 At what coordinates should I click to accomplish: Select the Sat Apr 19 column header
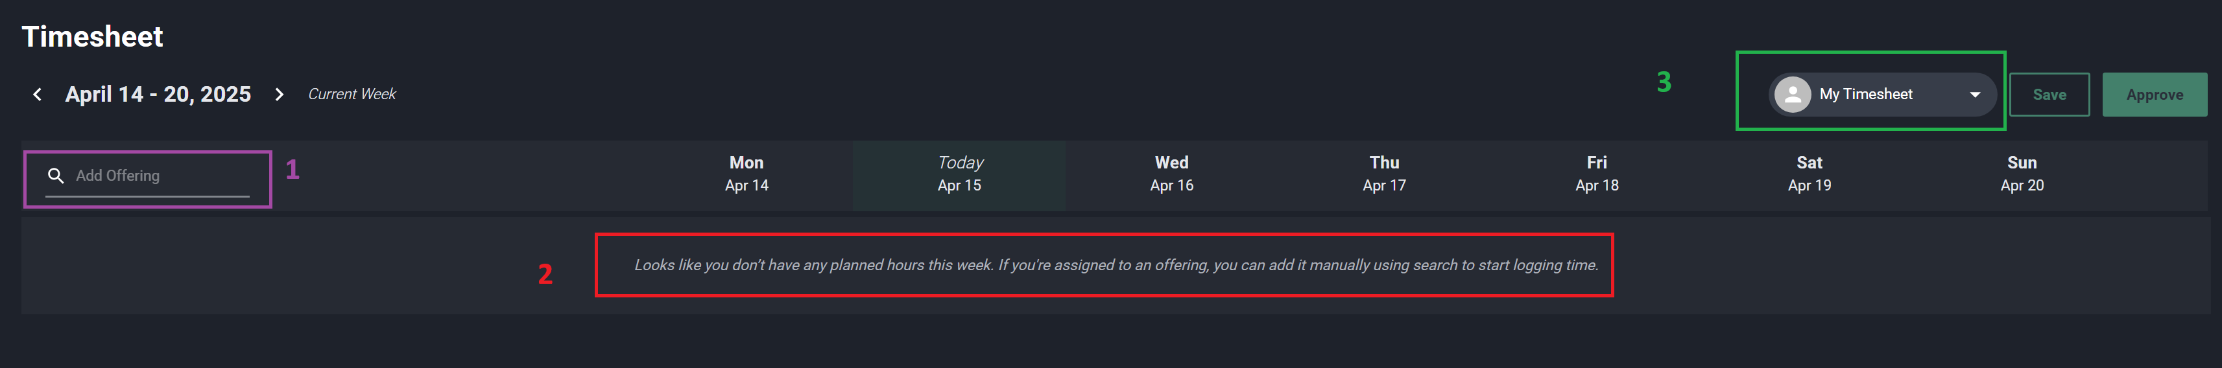pyautogui.click(x=1809, y=174)
